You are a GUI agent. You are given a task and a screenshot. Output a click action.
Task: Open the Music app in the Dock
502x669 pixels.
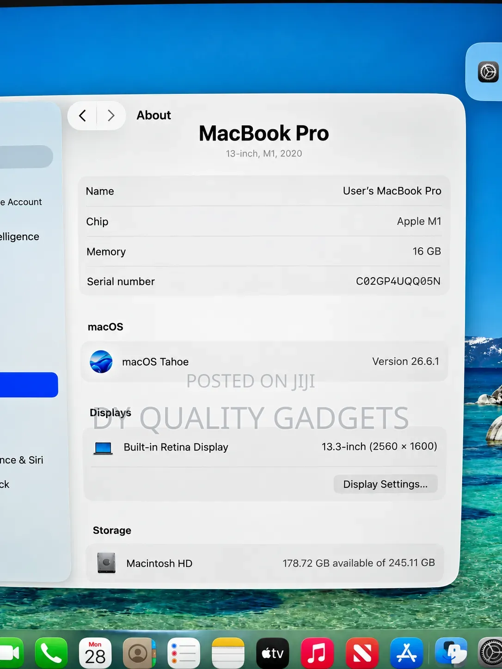[x=317, y=653]
